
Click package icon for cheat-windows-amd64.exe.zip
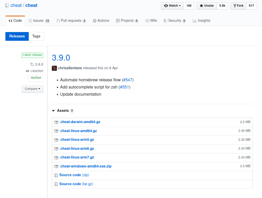click(x=56, y=166)
